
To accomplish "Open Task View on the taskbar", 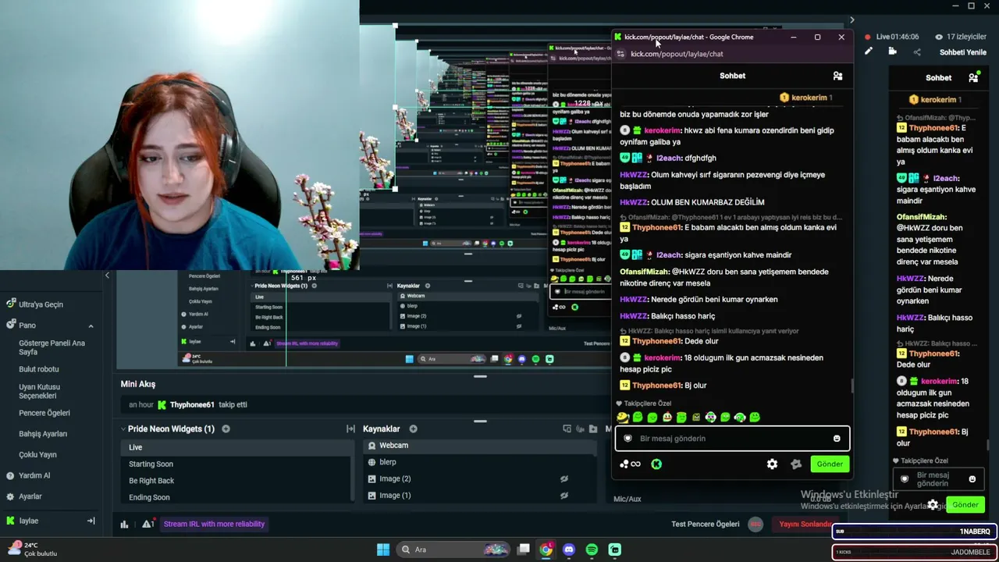I will [524, 550].
